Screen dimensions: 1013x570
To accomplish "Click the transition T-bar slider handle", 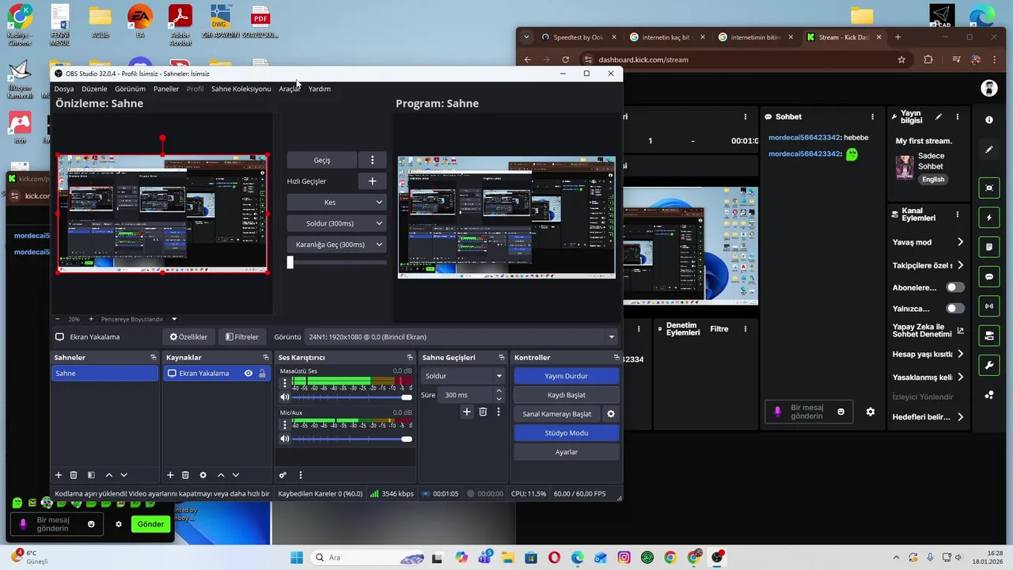I will tap(290, 262).
